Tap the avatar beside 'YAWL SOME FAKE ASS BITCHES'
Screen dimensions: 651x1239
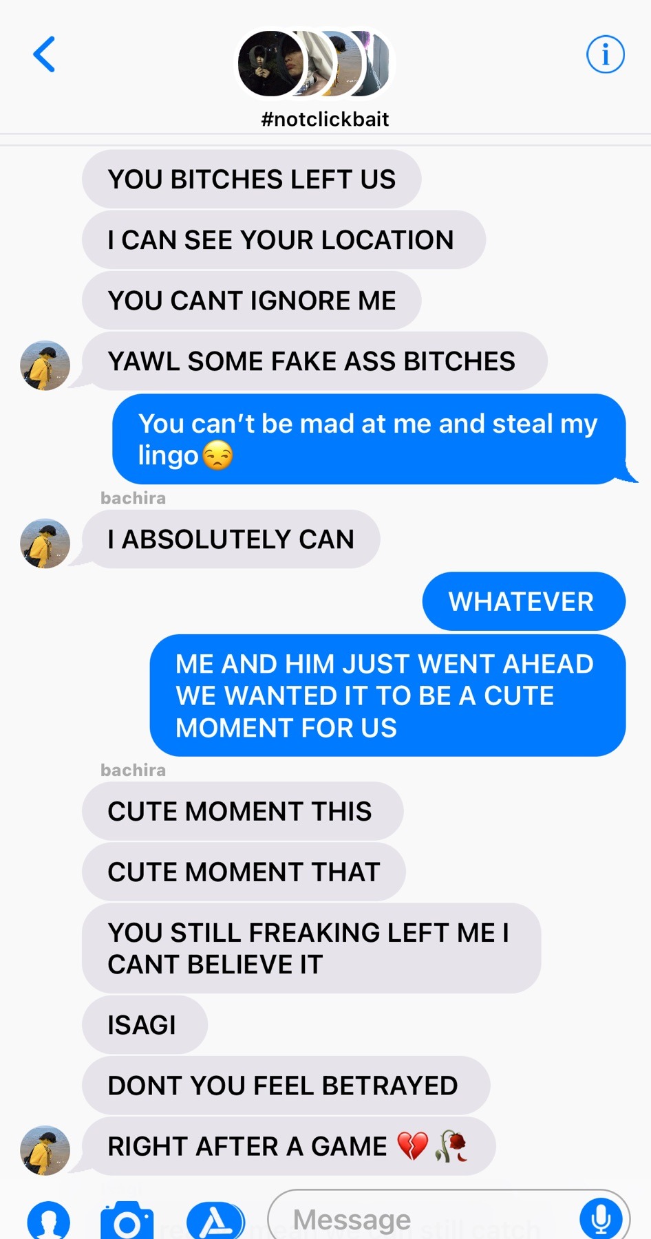coord(45,365)
